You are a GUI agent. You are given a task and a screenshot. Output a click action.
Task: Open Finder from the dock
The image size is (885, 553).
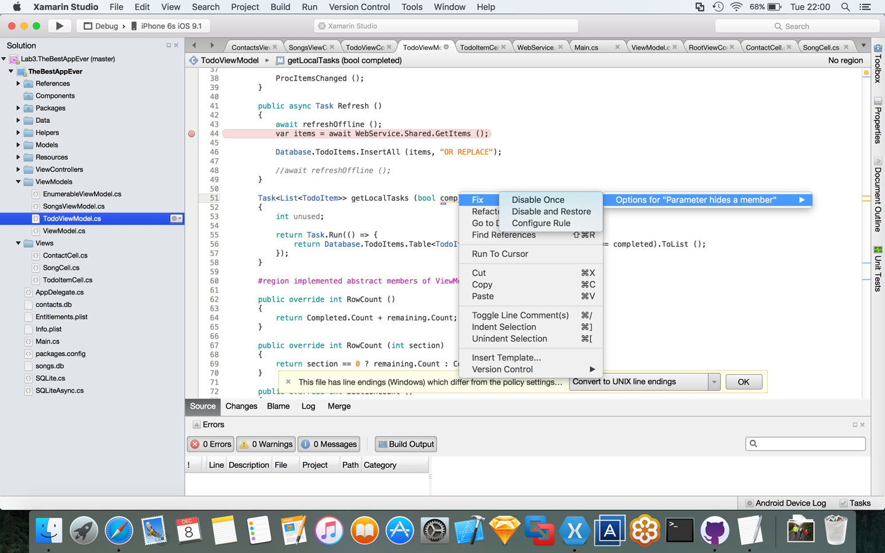[x=49, y=530]
